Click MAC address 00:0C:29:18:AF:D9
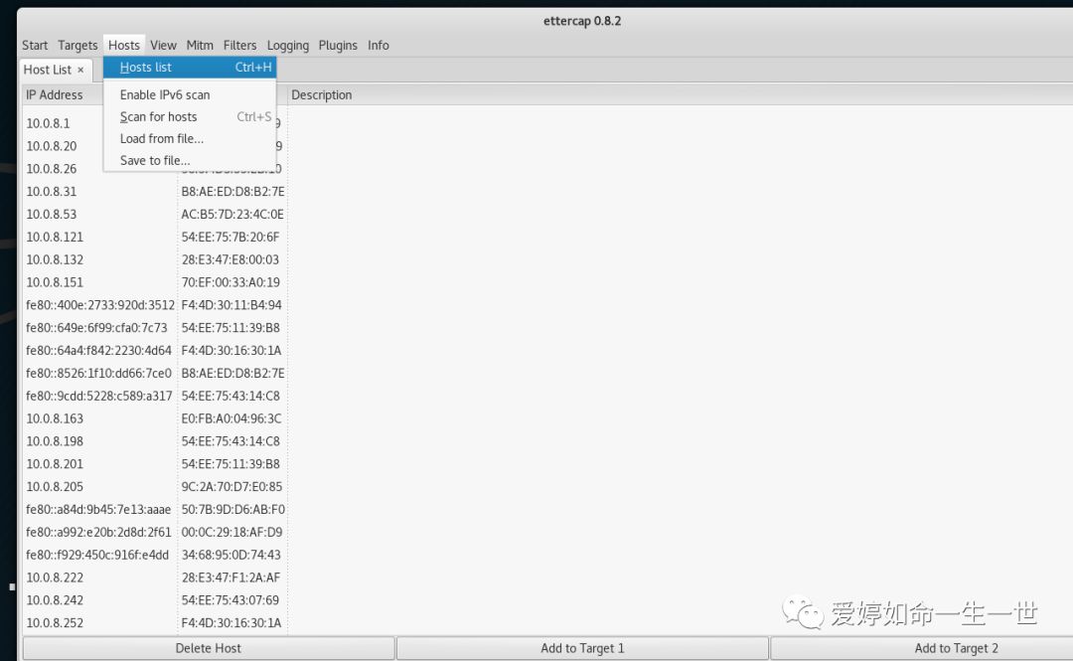Image resolution: width=1073 pixels, height=661 pixels. (x=231, y=532)
